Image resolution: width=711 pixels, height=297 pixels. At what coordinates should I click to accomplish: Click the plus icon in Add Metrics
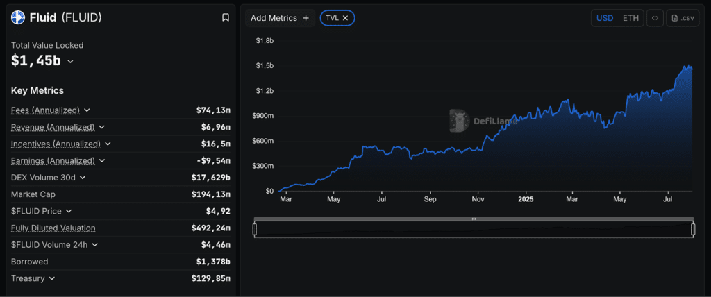(x=306, y=18)
